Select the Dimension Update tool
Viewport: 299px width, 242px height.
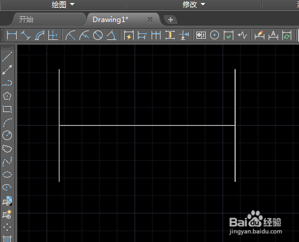[x=286, y=35]
